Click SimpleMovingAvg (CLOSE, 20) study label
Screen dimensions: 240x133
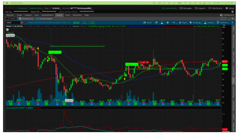tap(104, 26)
